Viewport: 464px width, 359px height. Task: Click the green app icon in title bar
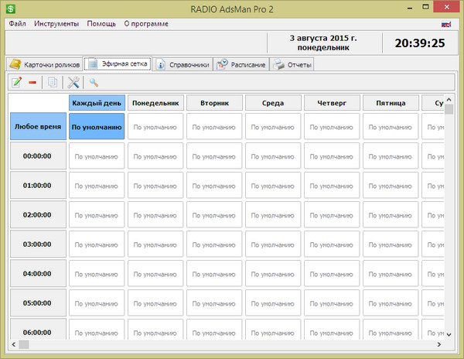point(9,7)
